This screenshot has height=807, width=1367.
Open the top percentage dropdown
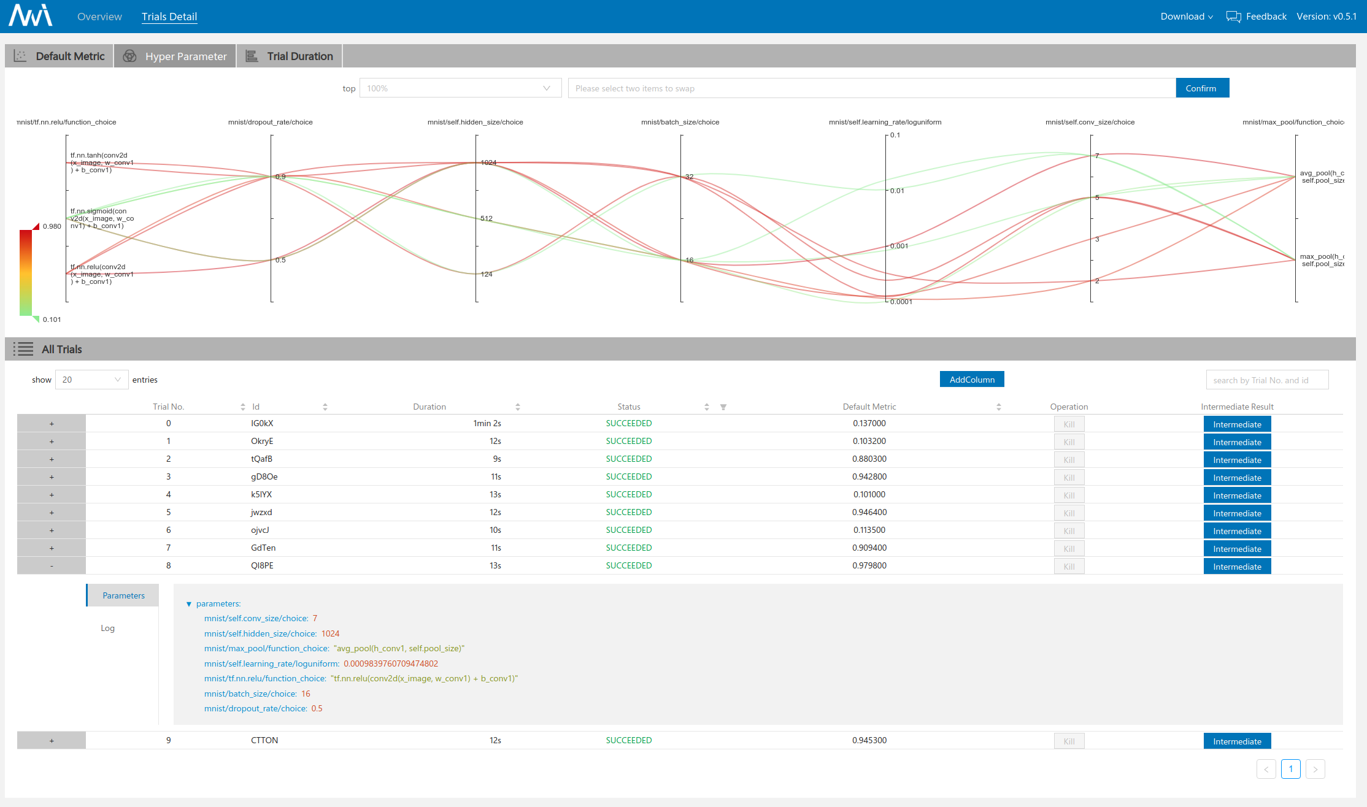pyautogui.click(x=460, y=88)
